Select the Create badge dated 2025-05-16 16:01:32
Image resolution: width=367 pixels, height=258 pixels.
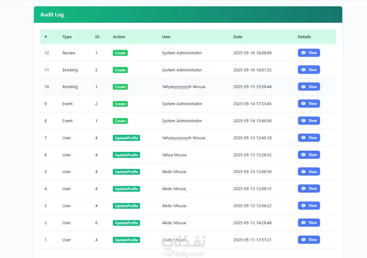pos(120,70)
